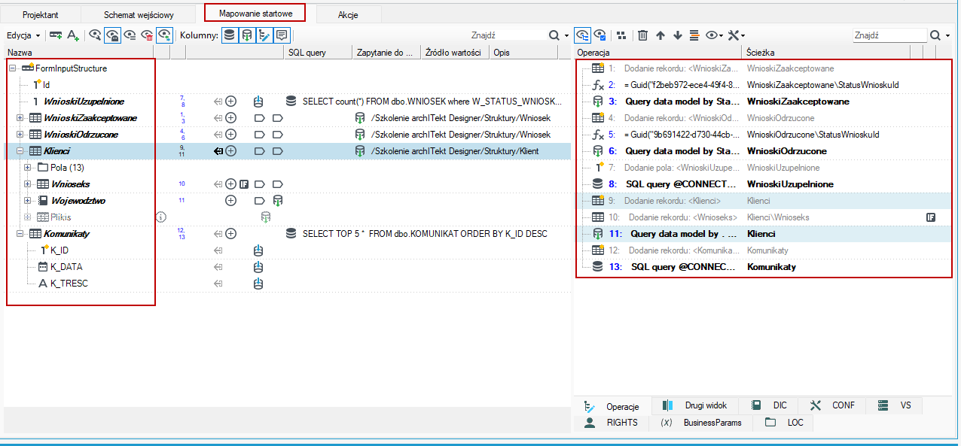Click the search magnifier in the left Znajdź box
Screen dimensions: 961x446
(554, 35)
